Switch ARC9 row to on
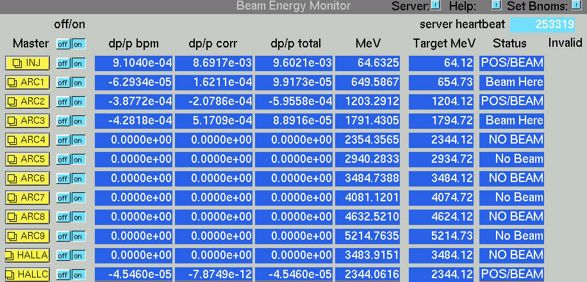The width and height of the screenshot is (587, 282). click(x=78, y=236)
